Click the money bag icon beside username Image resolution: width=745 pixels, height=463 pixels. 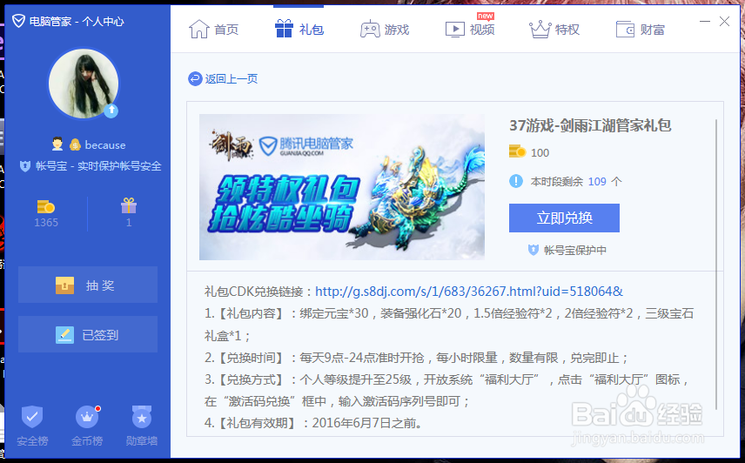[x=75, y=144]
